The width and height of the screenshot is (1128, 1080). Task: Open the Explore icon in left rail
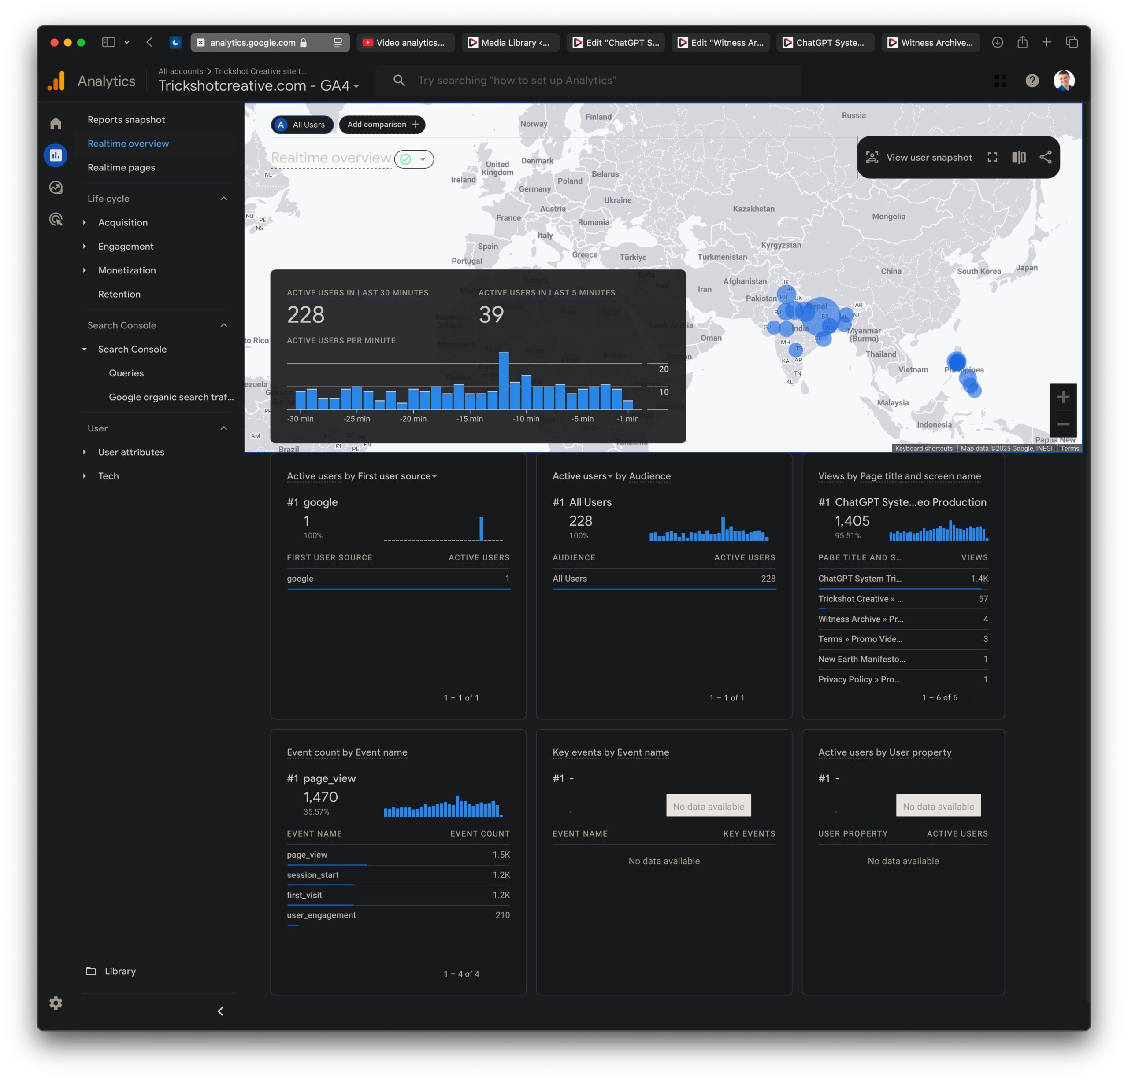(56, 188)
